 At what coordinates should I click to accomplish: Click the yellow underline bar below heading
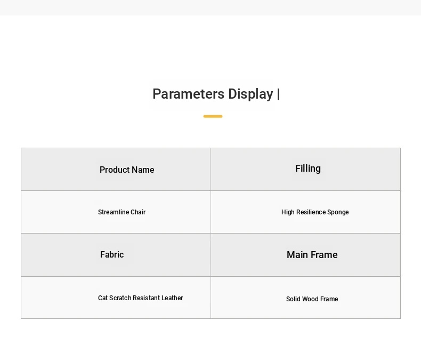click(x=213, y=116)
